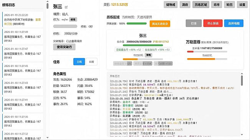Click the green herb name 道劫木 in the log

point(126,102)
